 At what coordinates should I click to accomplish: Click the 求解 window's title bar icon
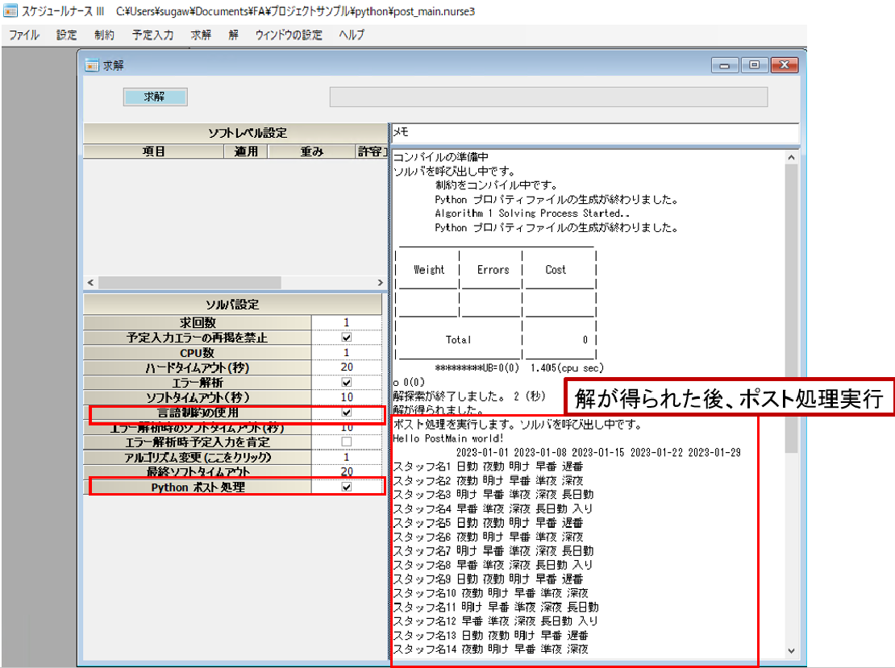pos(91,65)
